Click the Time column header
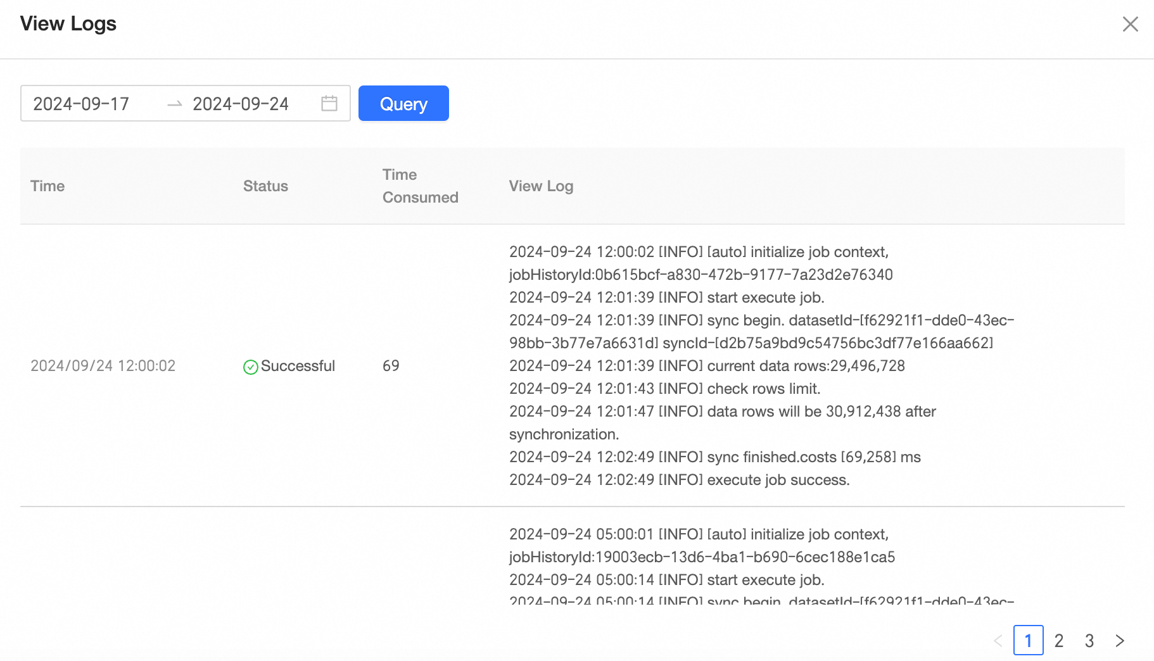Viewport: 1154px width, 661px height. (x=48, y=186)
